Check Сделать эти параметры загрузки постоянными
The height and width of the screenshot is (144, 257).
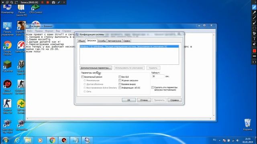[x=153, y=88]
